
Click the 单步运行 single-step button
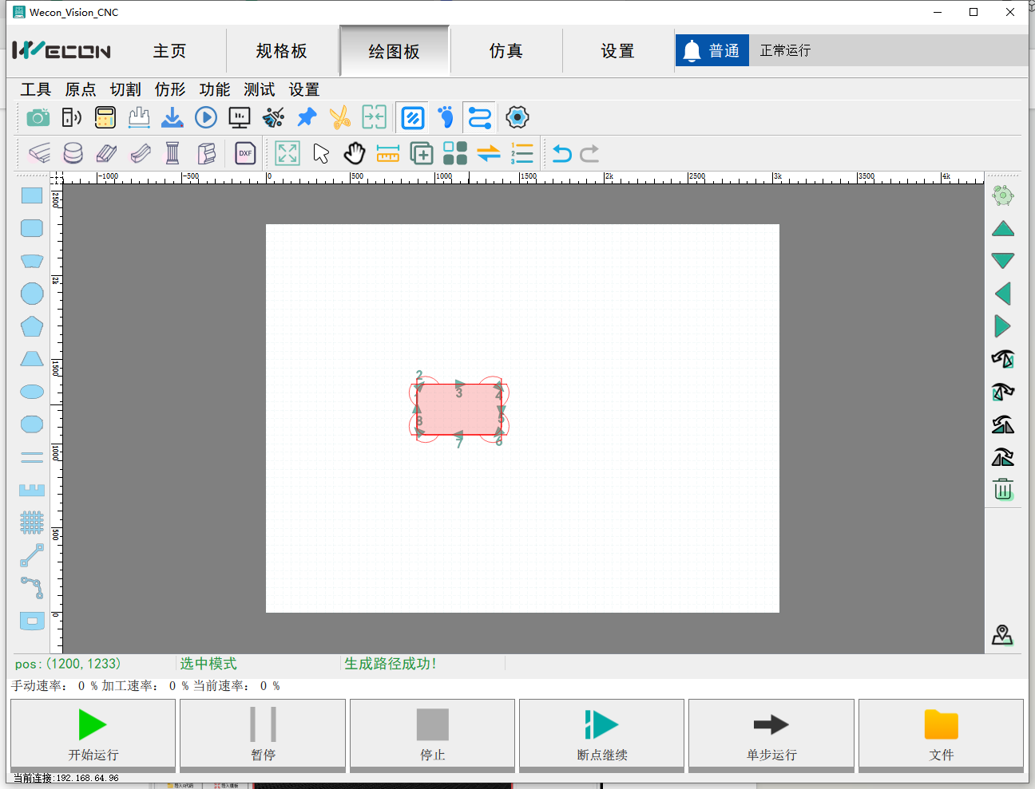pyautogui.click(x=771, y=735)
